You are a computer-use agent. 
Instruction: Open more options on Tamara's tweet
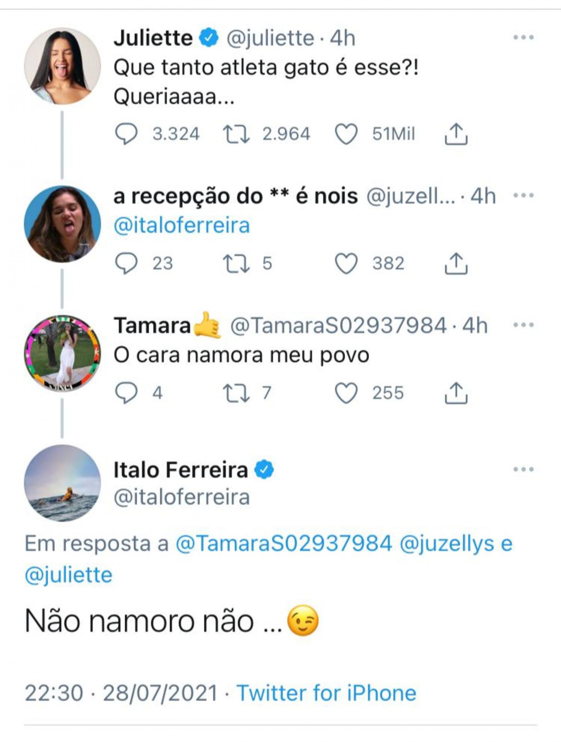(x=523, y=325)
